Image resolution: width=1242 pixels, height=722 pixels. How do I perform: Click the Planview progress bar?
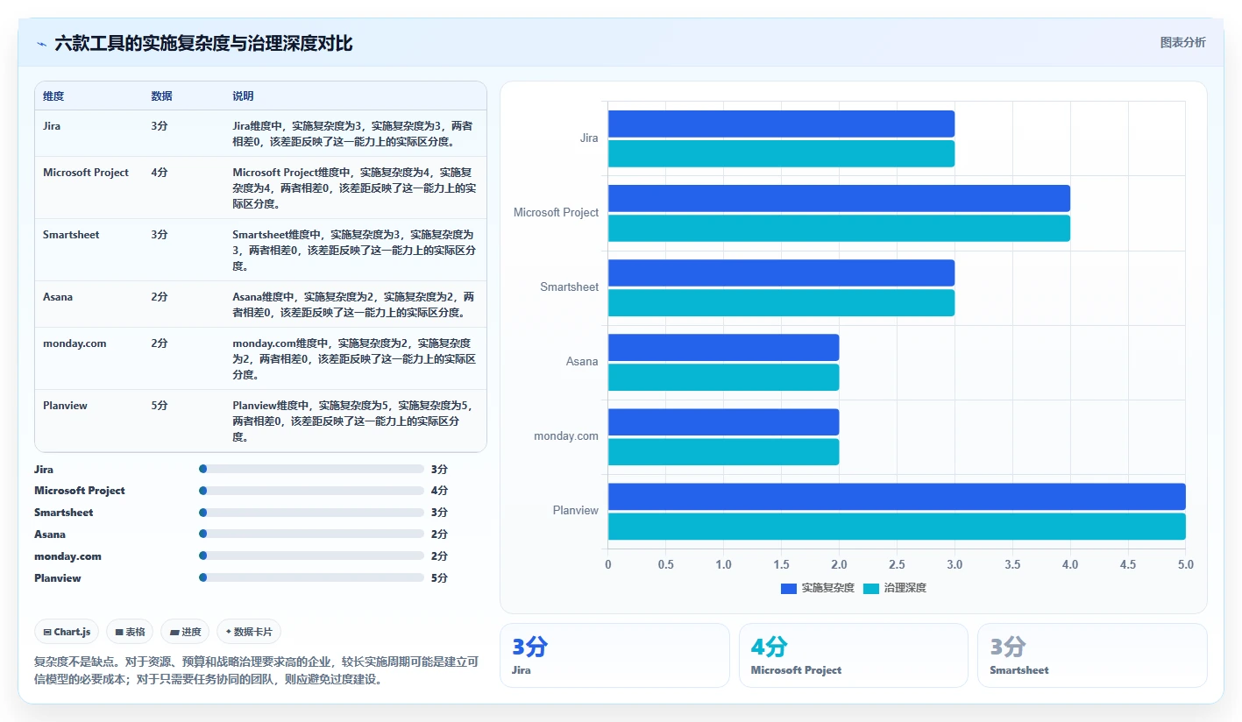click(311, 578)
